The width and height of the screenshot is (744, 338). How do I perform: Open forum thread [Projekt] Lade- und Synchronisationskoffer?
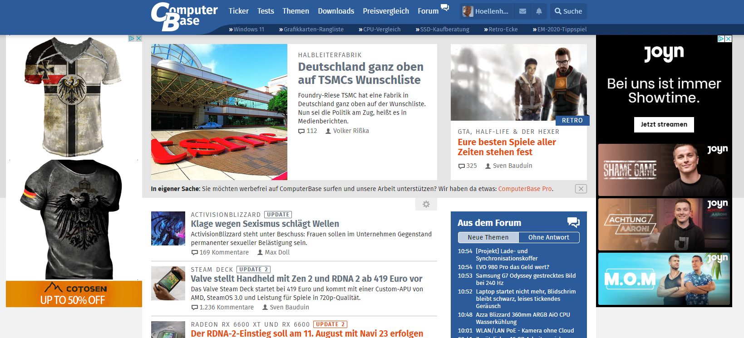[507, 255]
